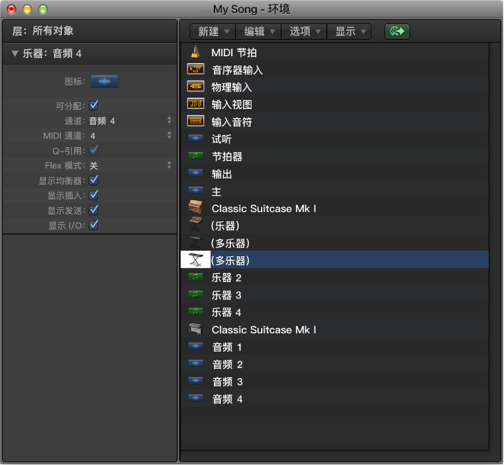Select the 乐器 2 row label
The width and height of the screenshot is (504, 465).
(x=227, y=278)
